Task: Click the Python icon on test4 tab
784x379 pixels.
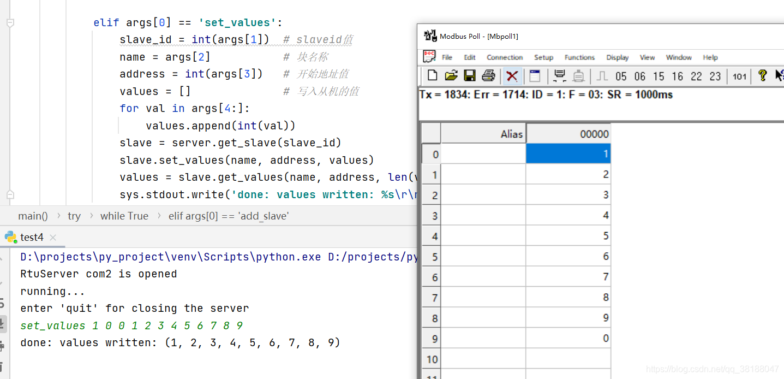Action: 10,237
